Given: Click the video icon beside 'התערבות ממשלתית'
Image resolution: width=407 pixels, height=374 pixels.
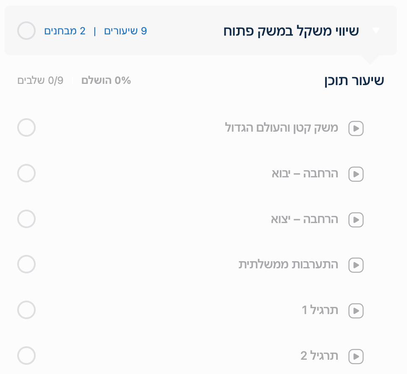Looking at the screenshot, I should (x=356, y=265).
